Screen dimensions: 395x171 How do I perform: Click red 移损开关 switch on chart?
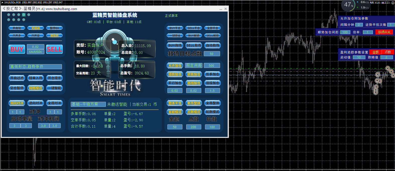pos(384,32)
